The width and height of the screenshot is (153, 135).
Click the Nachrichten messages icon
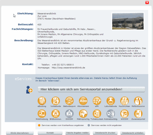click(124, 101)
